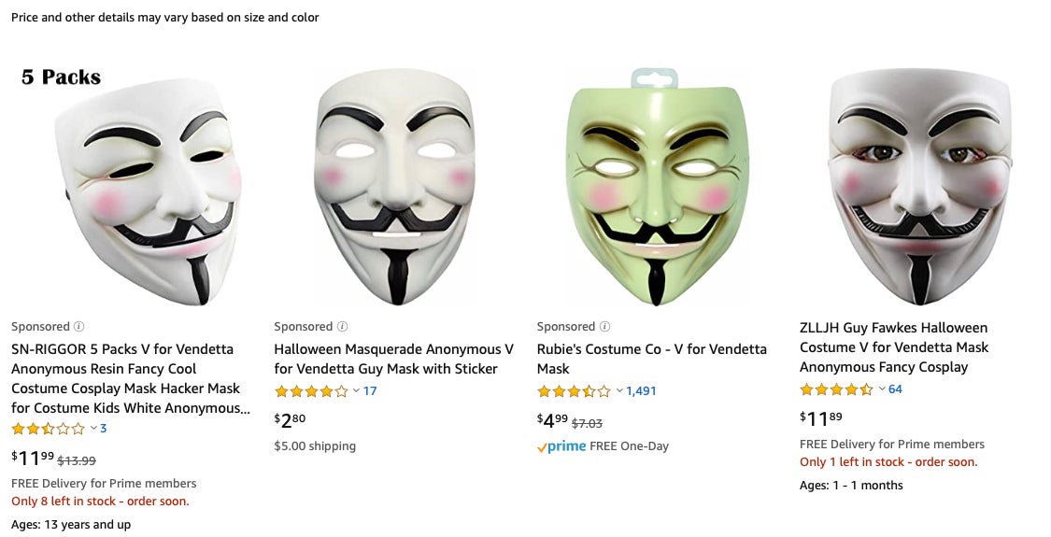The height and width of the screenshot is (537, 1051).
Task: Open Halloween Masquerade Anonymous mask title link
Action: (x=394, y=360)
